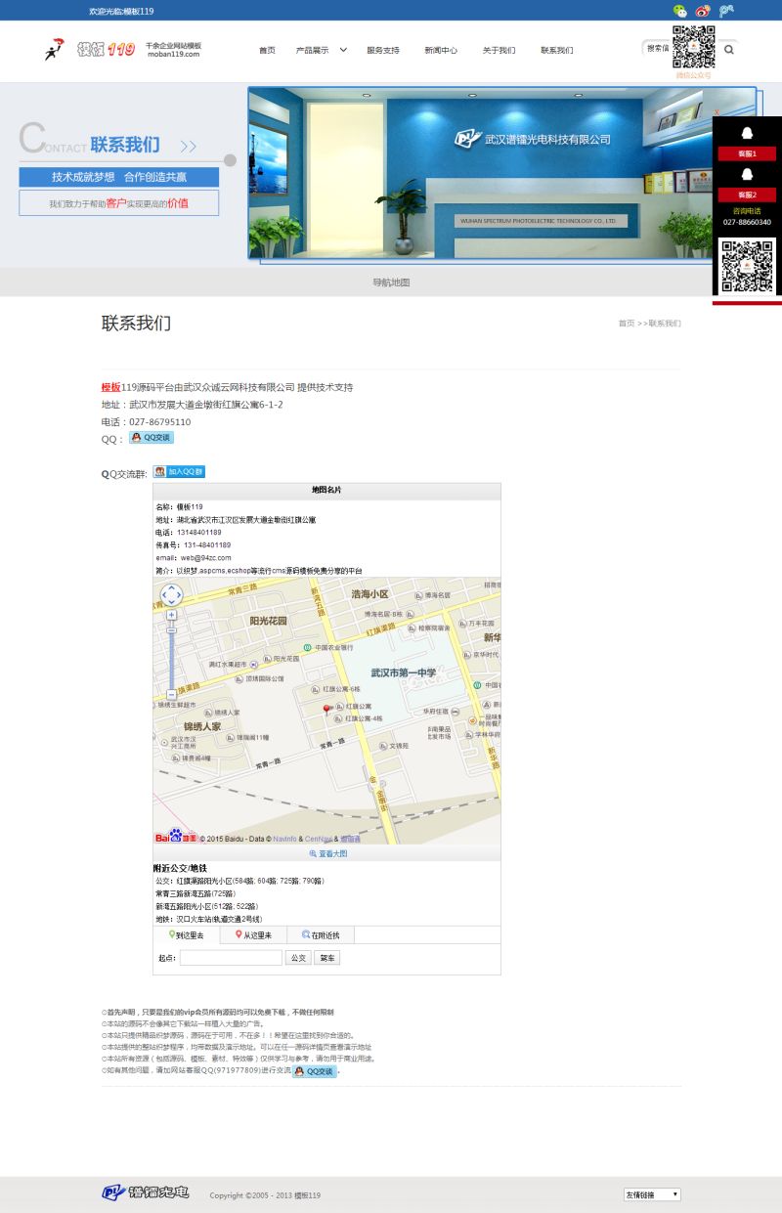782x1213 pixels.
Task: Click the double arrow icon beside 联系我们 banner title
Action: (188, 147)
